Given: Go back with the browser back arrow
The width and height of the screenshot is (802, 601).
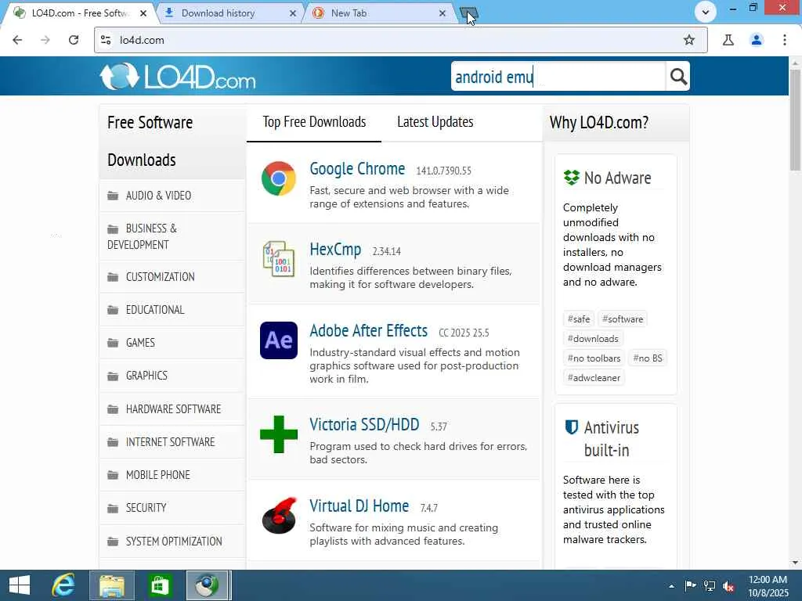Looking at the screenshot, I should [17, 40].
